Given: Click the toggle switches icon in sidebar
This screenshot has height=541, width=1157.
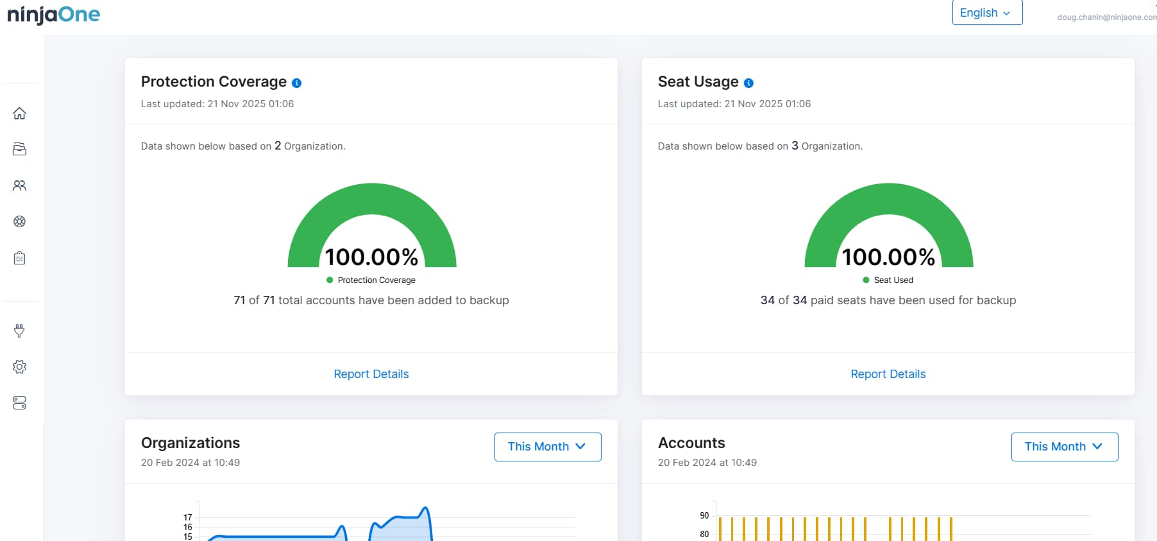Looking at the screenshot, I should (x=19, y=403).
